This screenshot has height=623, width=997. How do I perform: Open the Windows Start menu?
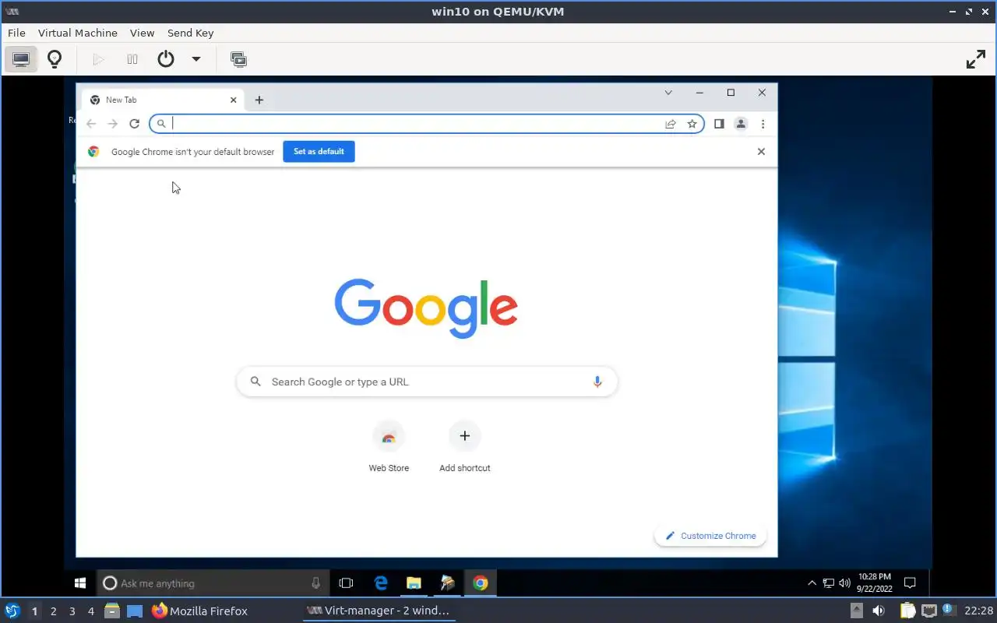coord(79,583)
